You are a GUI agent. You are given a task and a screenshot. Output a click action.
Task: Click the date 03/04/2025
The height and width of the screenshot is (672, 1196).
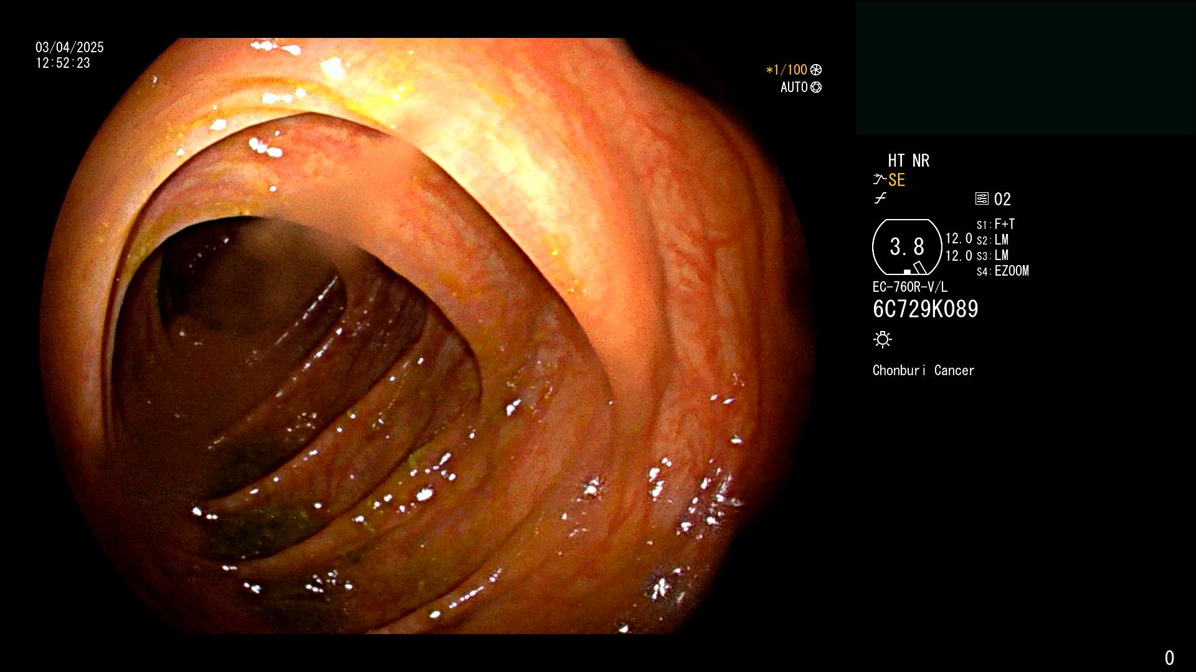pyautogui.click(x=70, y=47)
